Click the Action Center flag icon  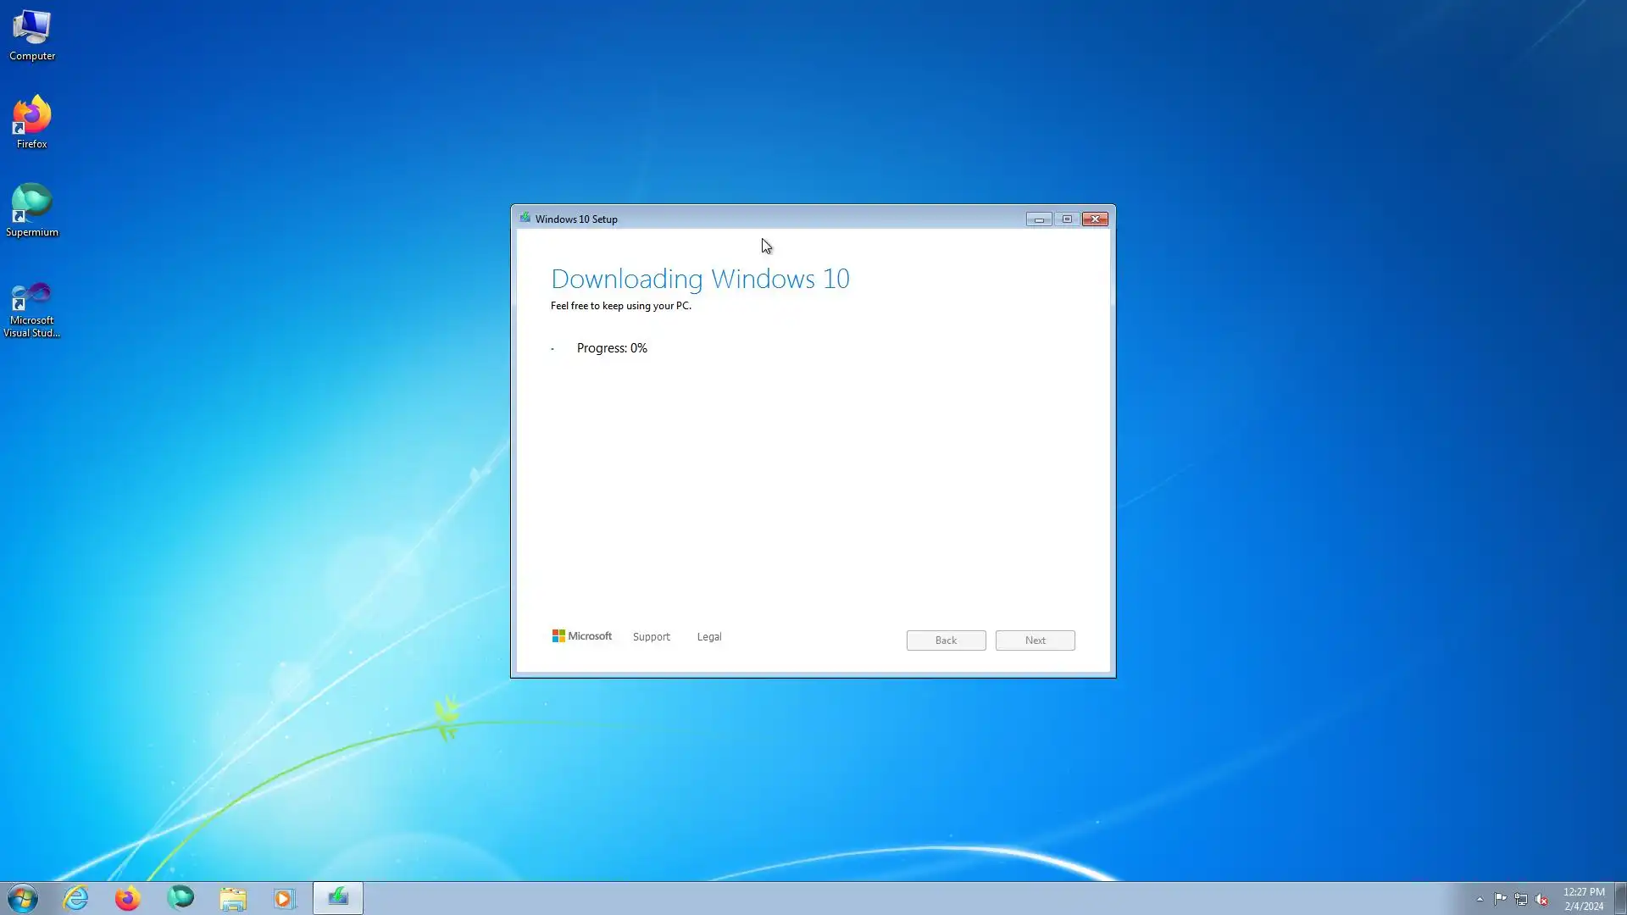coord(1500,899)
